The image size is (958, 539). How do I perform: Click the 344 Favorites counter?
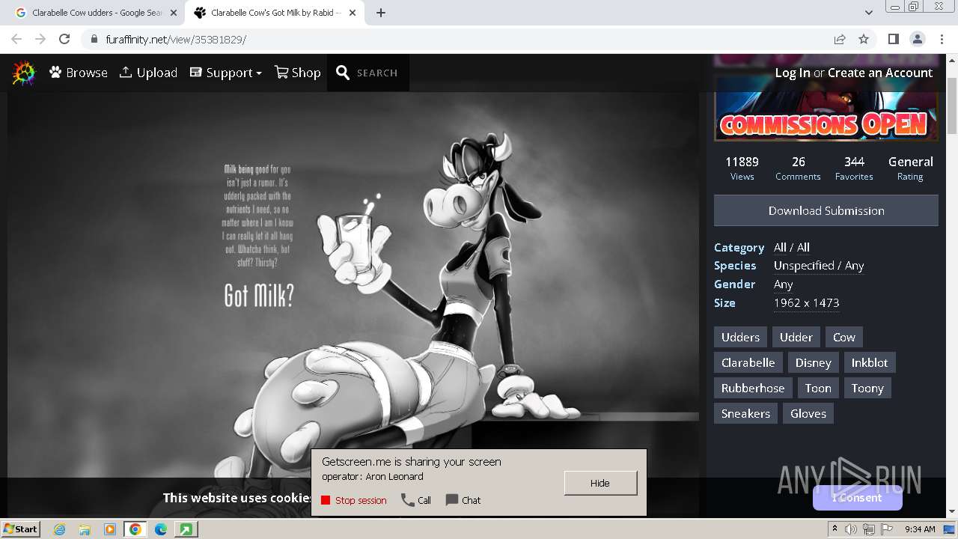click(x=854, y=168)
